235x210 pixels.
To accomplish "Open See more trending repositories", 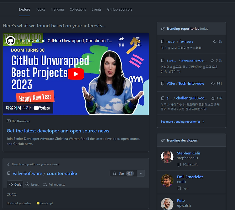I will (180, 122).
